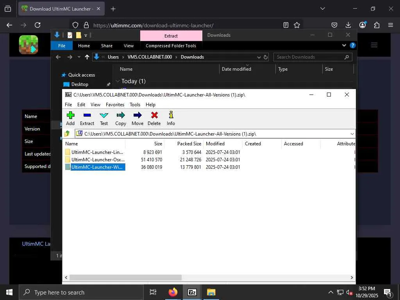Open the Favorites menu
Viewport: 400px width, 300px height.
pos(115,105)
